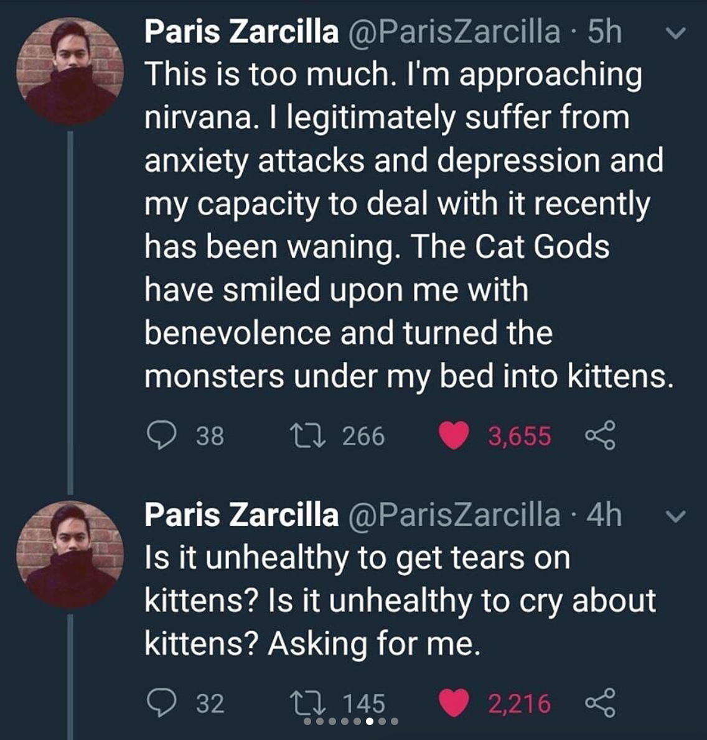Open the 5h timestamp link
This screenshot has width=707, height=740.
(604, 32)
